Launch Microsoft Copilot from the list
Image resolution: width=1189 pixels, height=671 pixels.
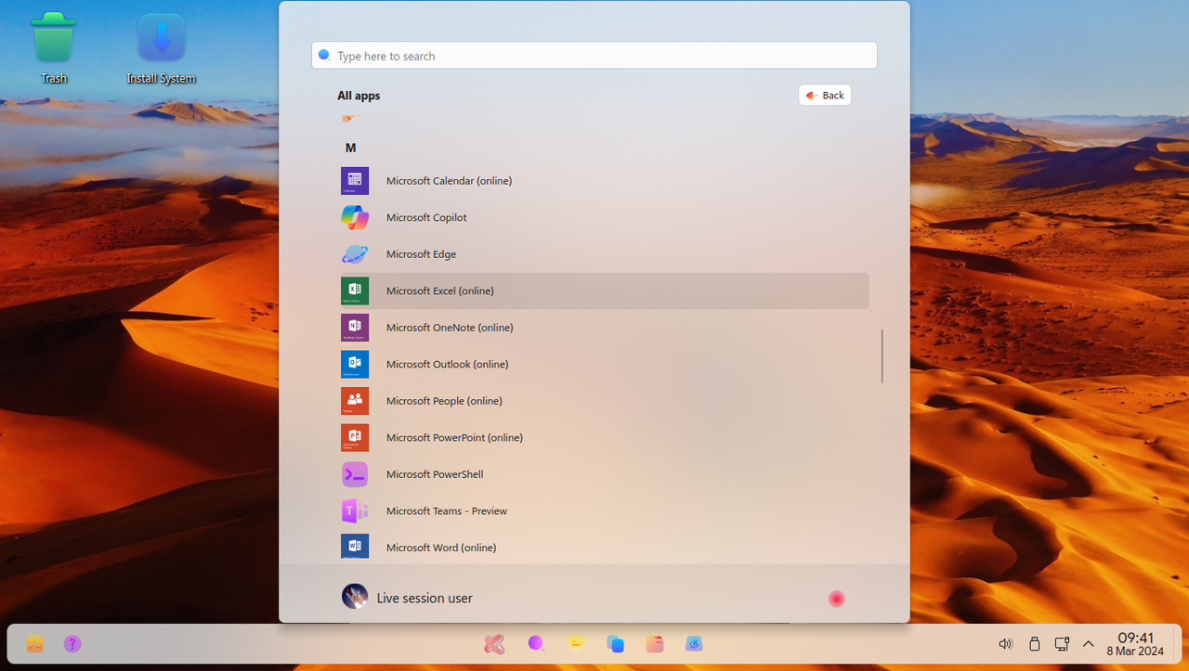point(604,217)
